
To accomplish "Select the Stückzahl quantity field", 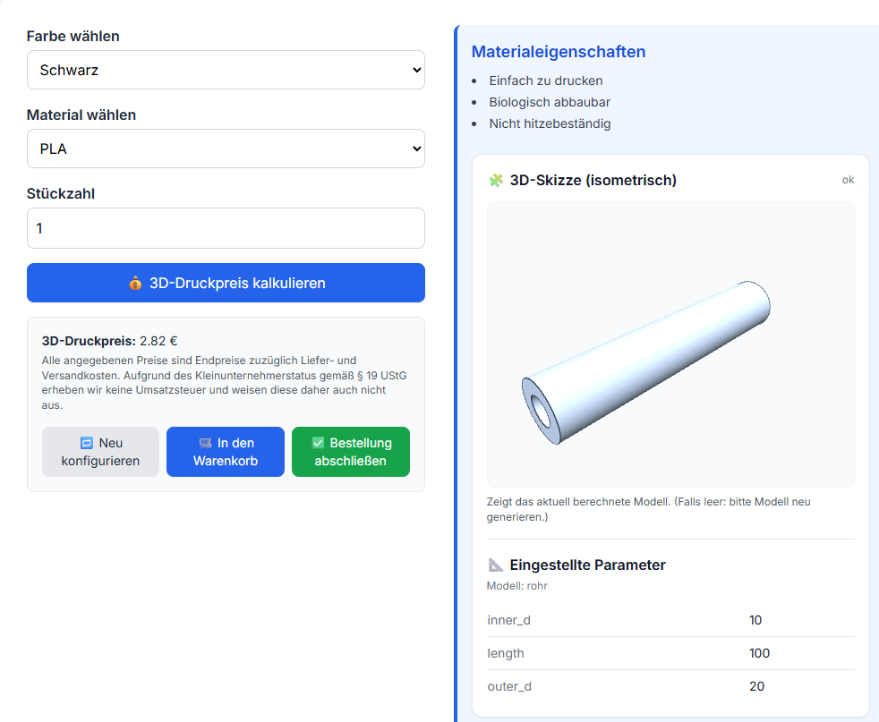I will click(x=226, y=228).
